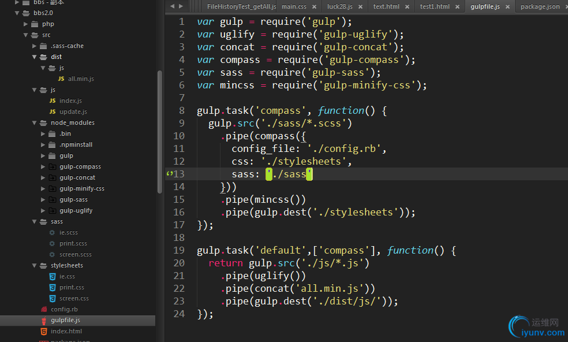
Task: Click the CSS icon beside ie.css
Action: [x=53, y=276]
